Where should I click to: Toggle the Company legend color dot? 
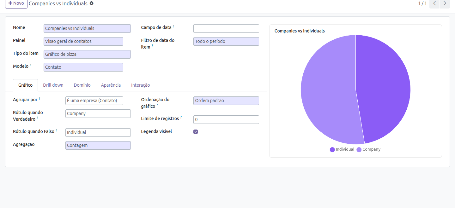point(359,149)
